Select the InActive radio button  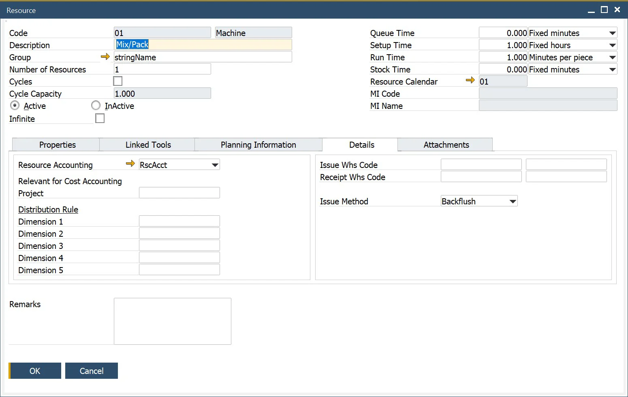(96, 106)
